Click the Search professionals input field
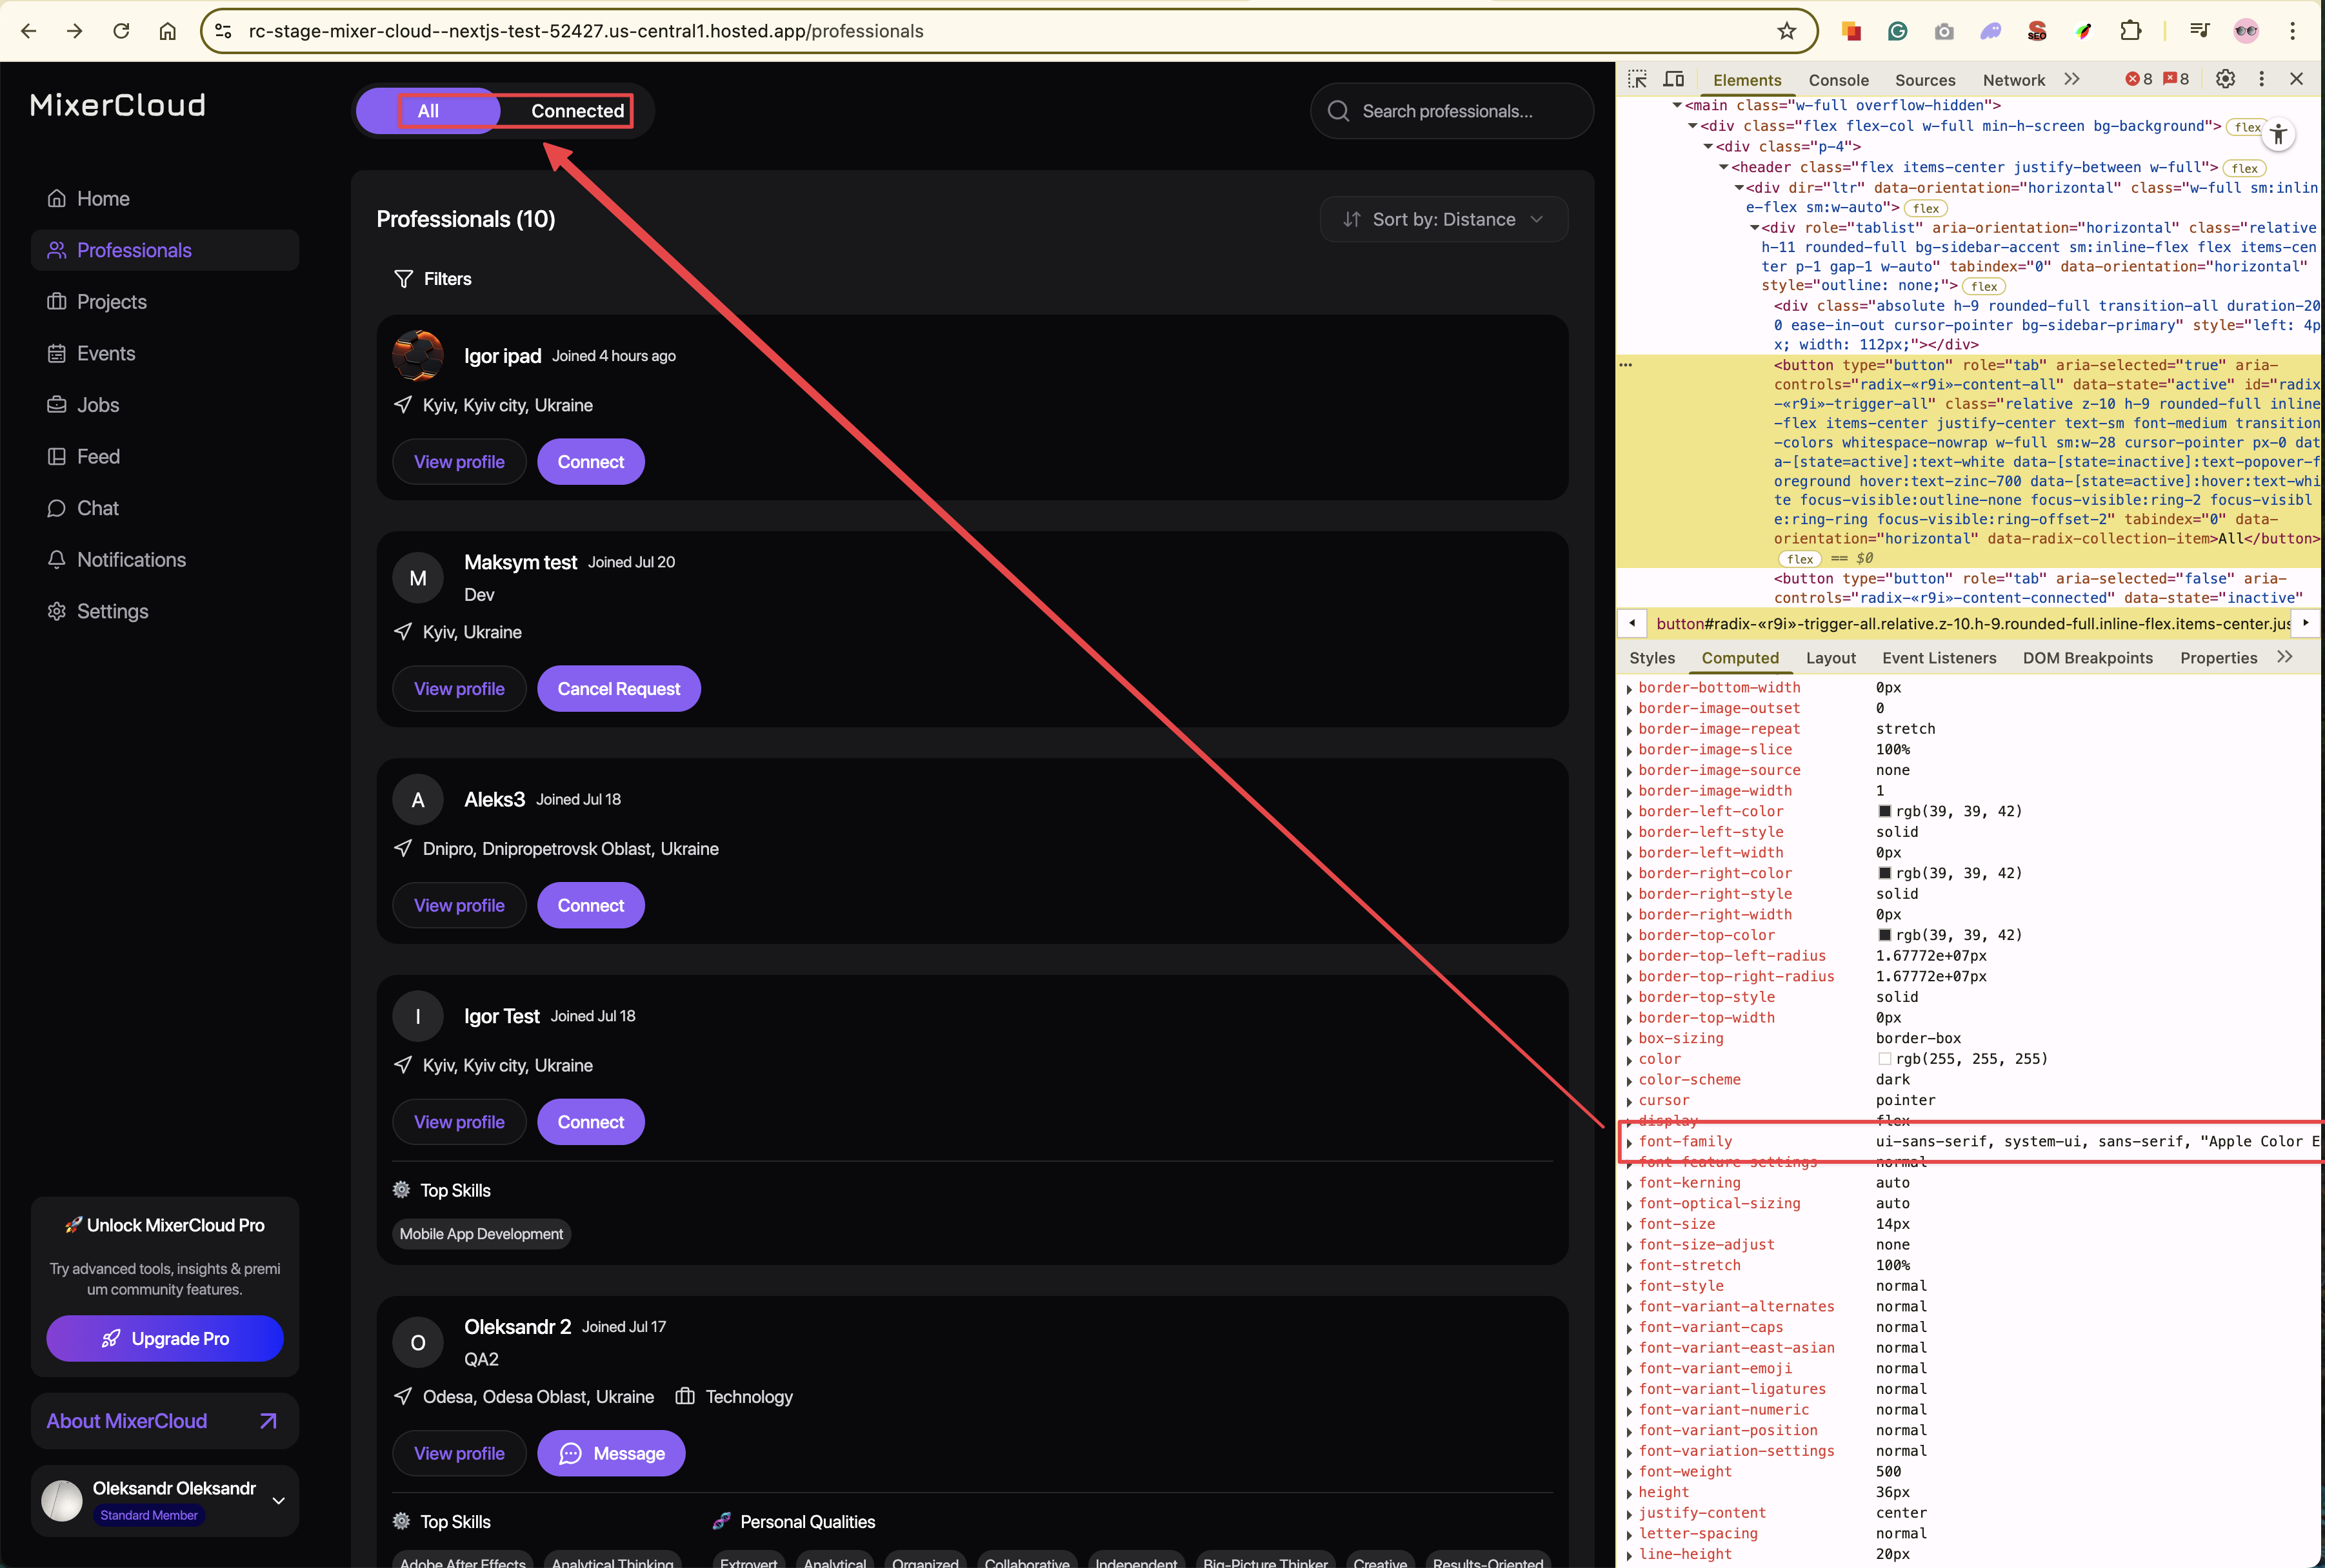Viewport: 2325px width, 1568px height. (x=1451, y=111)
